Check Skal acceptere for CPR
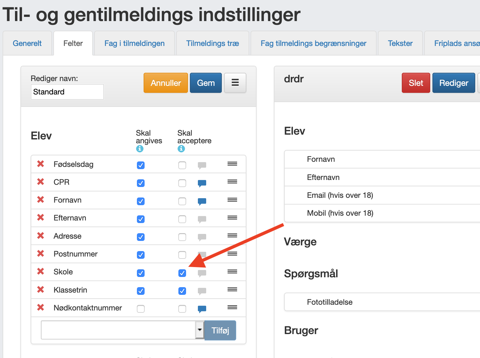Screen dimensions: 480x358 click(182, 183)
